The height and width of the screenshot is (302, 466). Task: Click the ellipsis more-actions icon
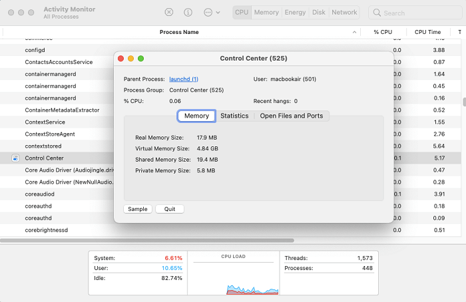click(x=208, y=12)
